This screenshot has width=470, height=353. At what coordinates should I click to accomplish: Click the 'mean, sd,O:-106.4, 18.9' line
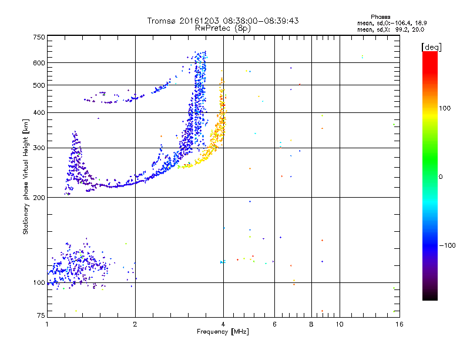coord(392,23)
